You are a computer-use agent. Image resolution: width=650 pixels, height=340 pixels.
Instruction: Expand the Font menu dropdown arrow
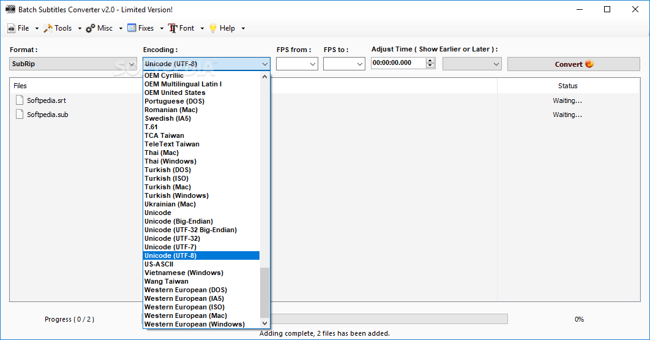point(202,28)
